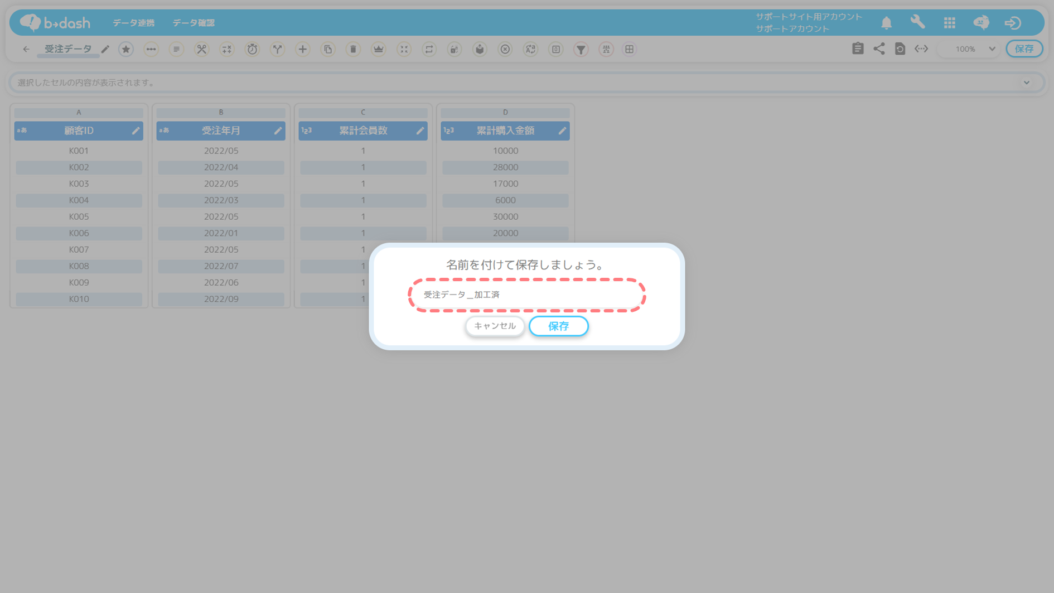Click the grid table toolbar icon
The image size is (1054, 593).
coord(629,49)
